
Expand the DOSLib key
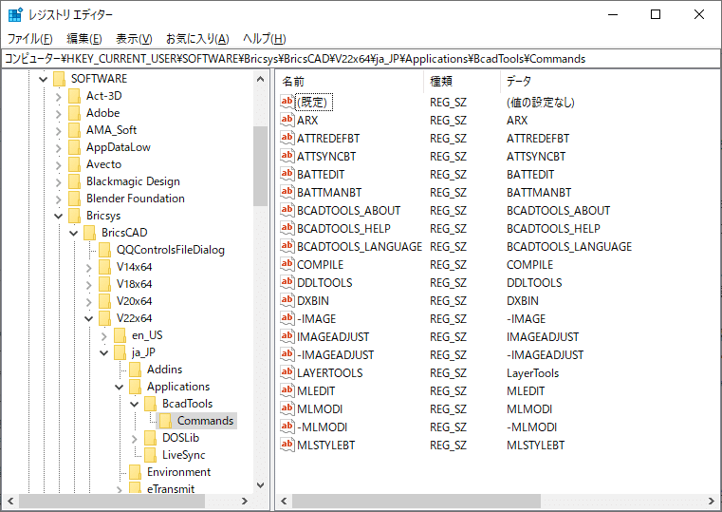pyautogui.click(x=135, y=438)
